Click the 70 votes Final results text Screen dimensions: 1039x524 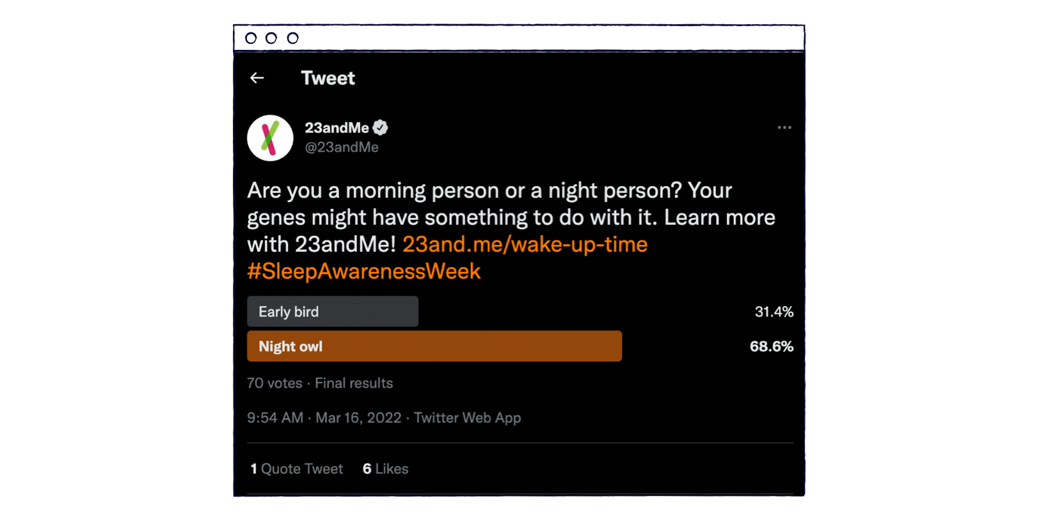point(320,383)
